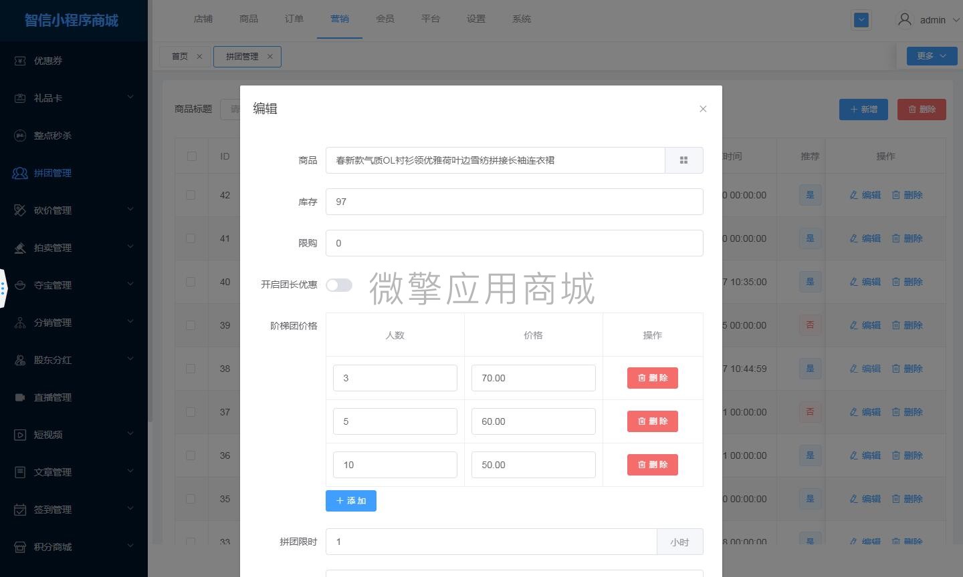Click the 分销管理 distribution icon
The width and height of the screenshot is (963, 577).
(x=20, y=323)
